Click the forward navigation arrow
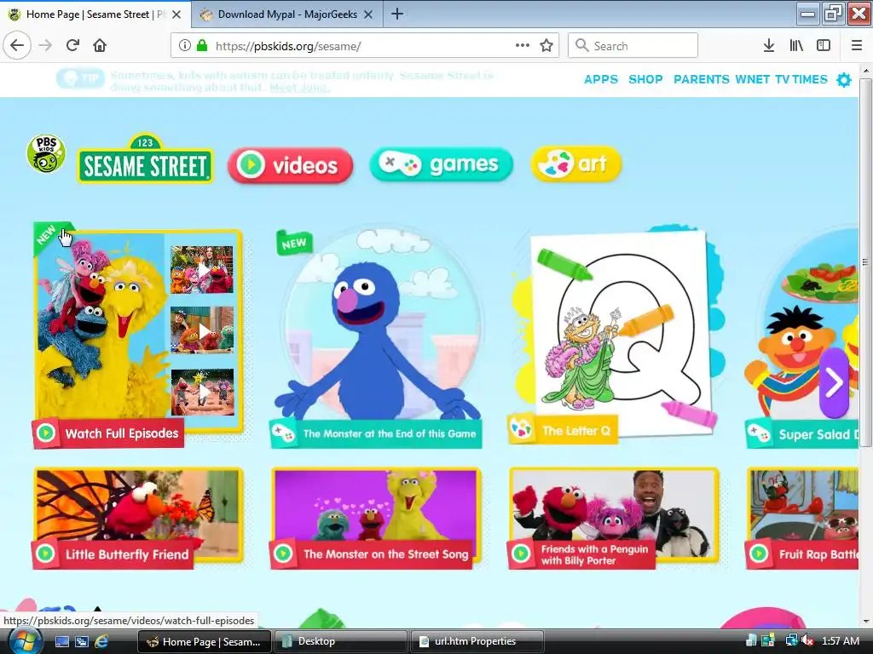 click(x=45, y=46)
